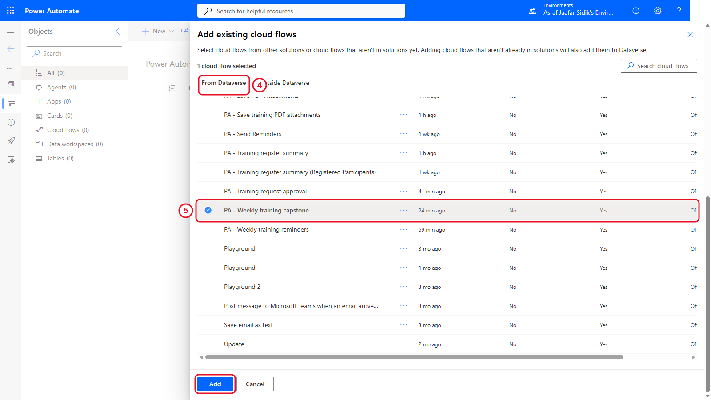Open the ellipsis icon in left rail
The height and width of the screenshot is (400, 711).
(x=9, y=68)
